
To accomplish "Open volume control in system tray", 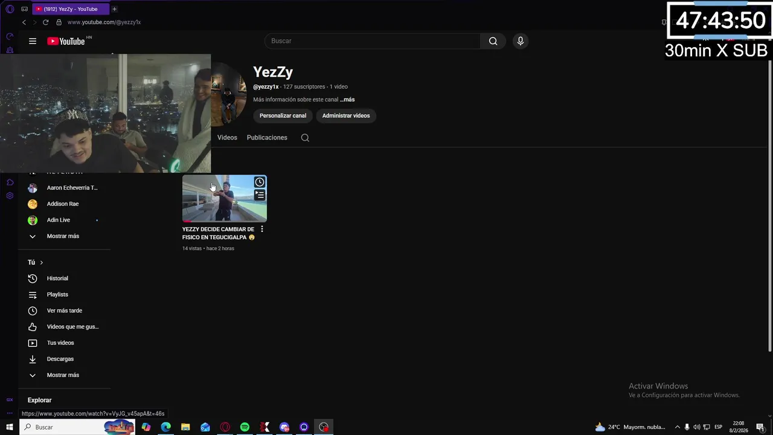I will [696, 427].
